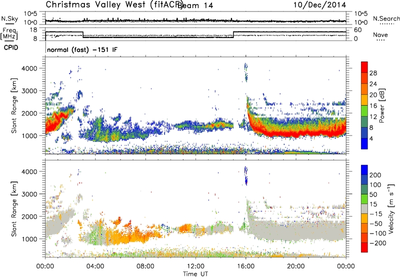Click the 08:00 time axis label
The image size is (400, 277).
pos(145,266)
